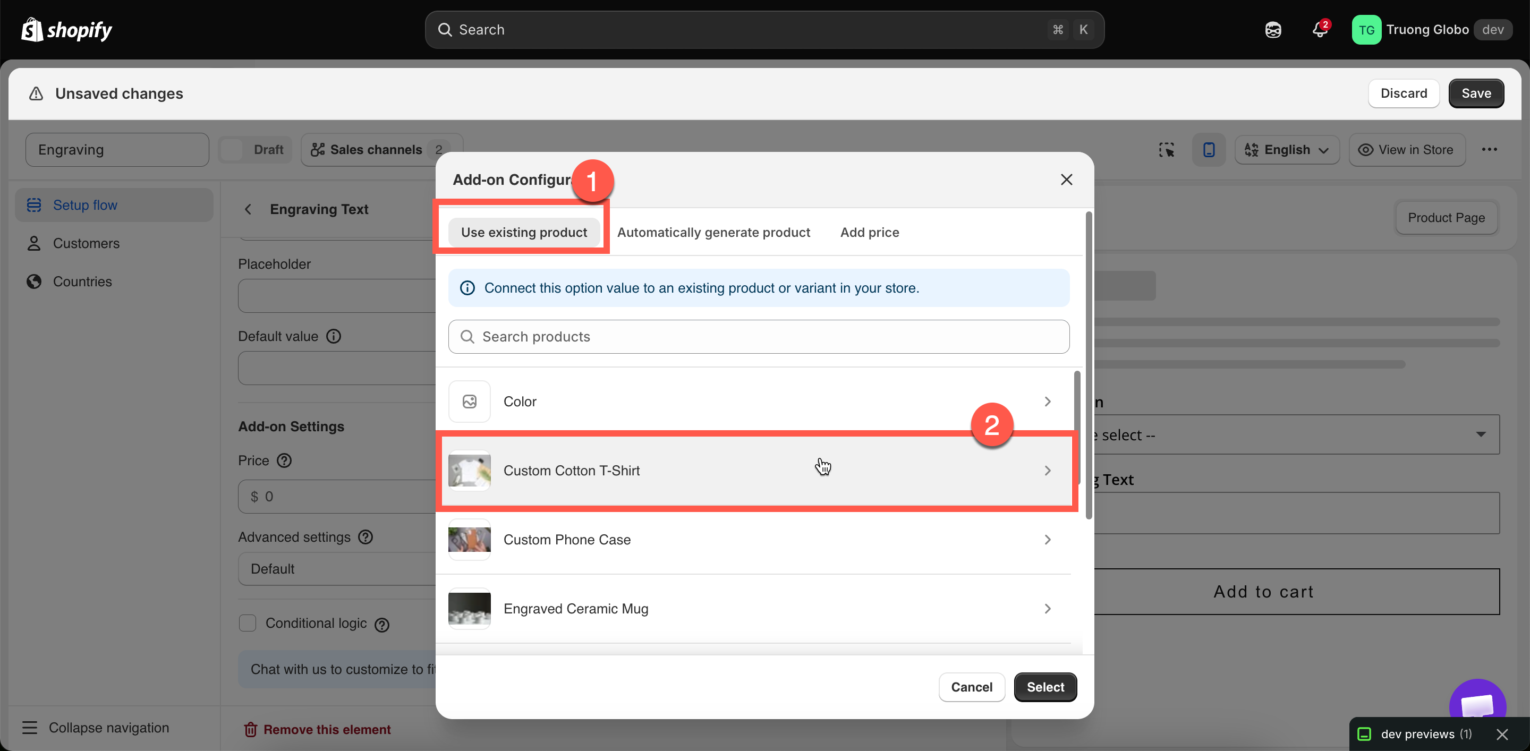The width and height of the screenshot is (1530, 751).
Task: Toggle the mobile preview icon
Action: pos(1209,150)
